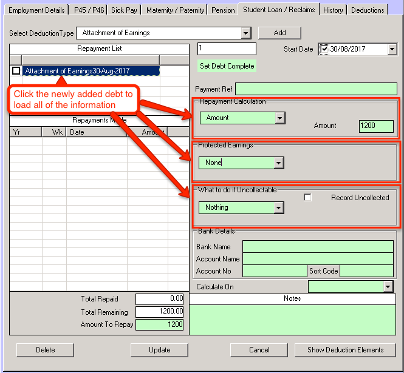Open the History tab
Image resolution: width=404 pixels, height=373 pixels.
333,10
